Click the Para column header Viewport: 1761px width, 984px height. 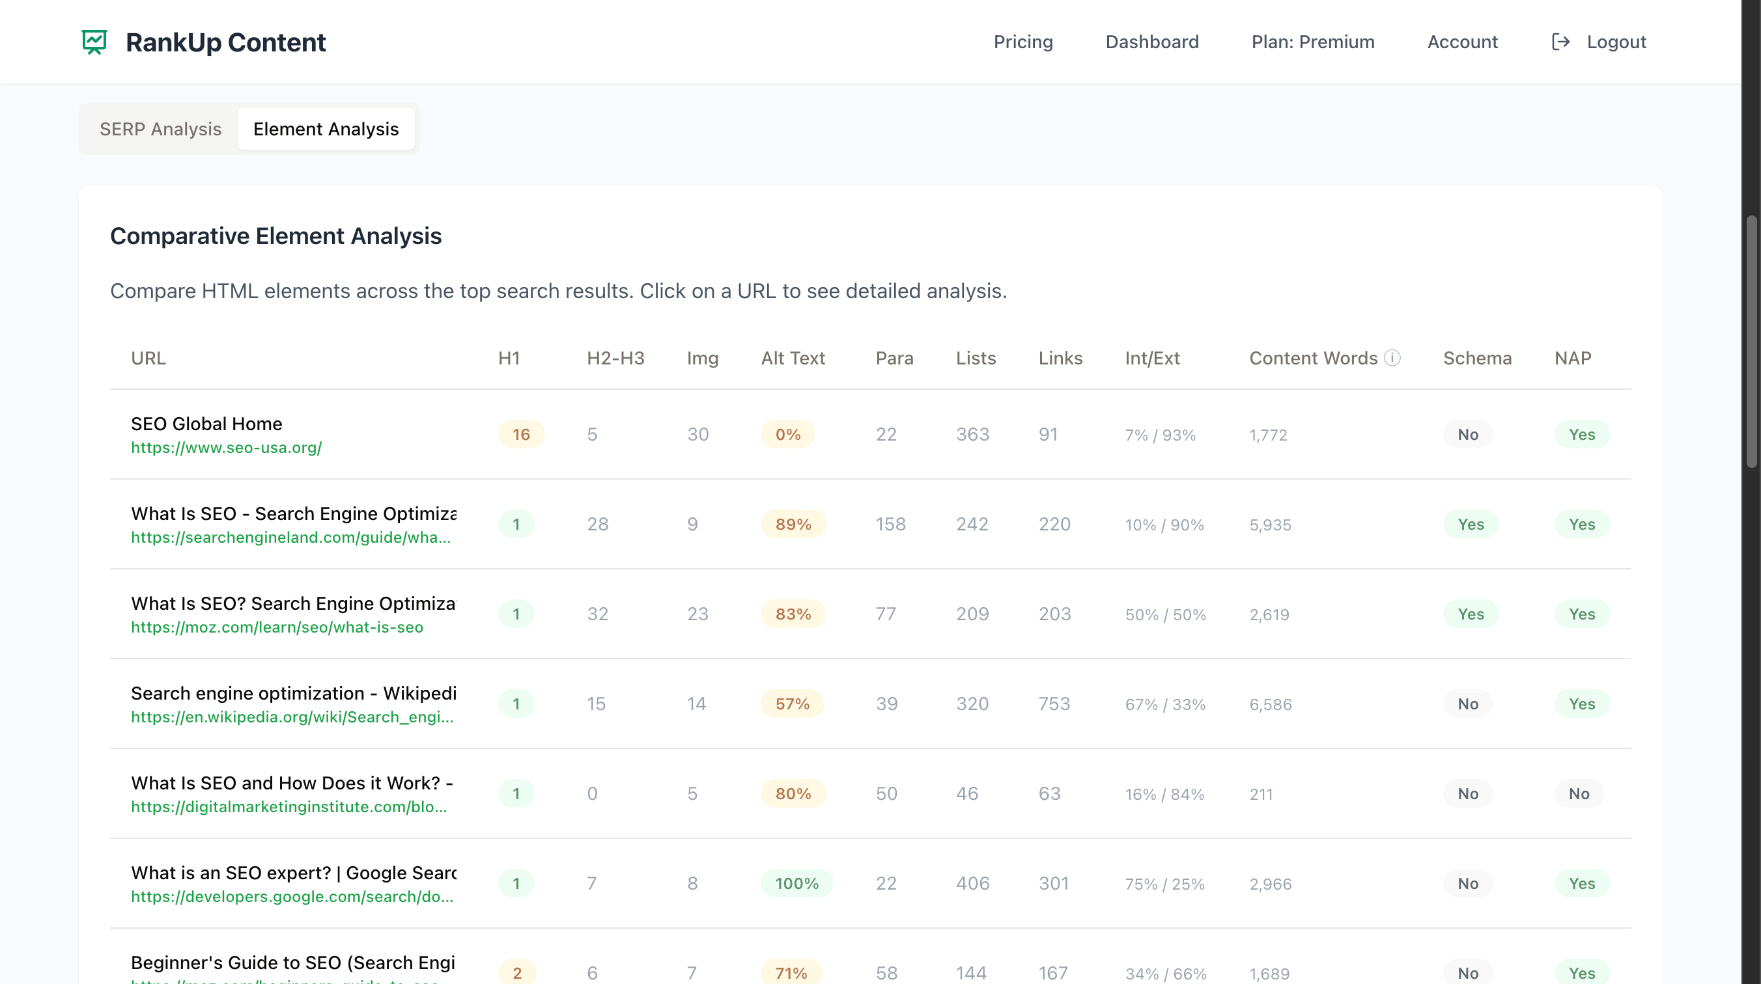(x=894, y=358)
